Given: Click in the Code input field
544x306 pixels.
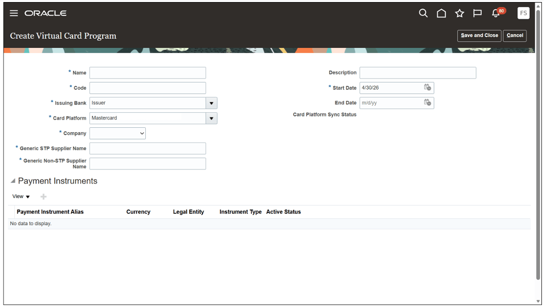Looking at the screenshot, I should click(x=147, y=88).
